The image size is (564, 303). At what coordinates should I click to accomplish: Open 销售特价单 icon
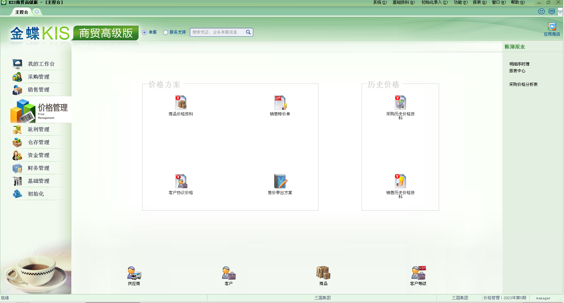(x=280, y=102)
